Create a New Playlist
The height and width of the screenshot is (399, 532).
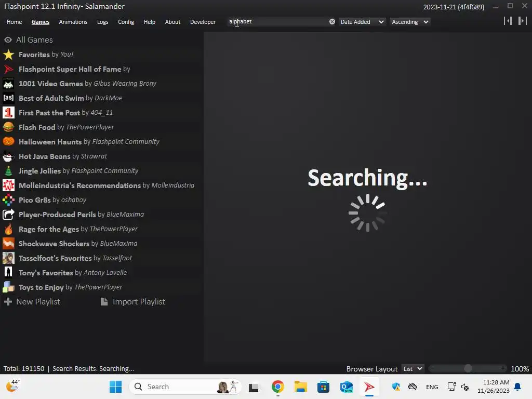(x=38, y=302)
